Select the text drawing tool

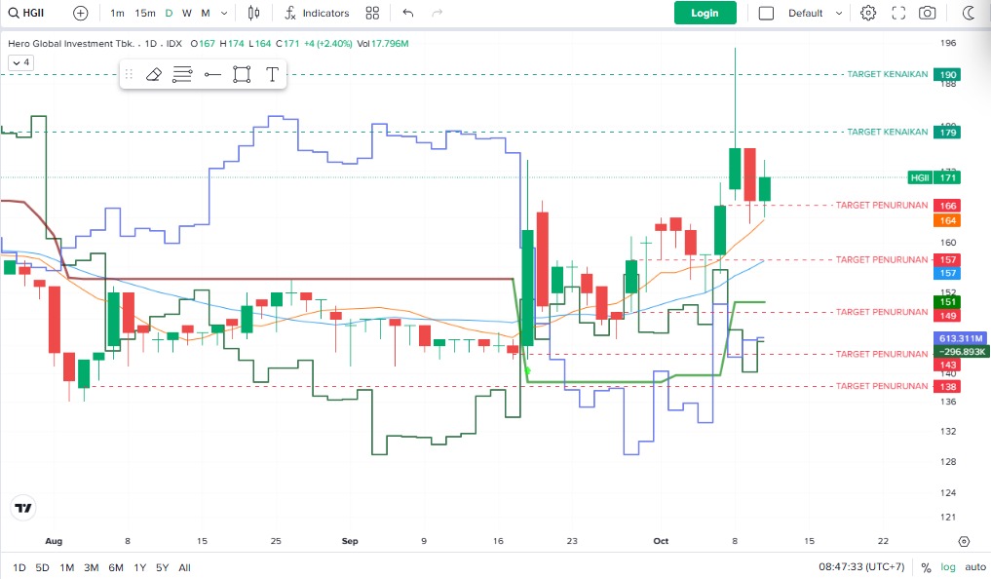point(272,74)
